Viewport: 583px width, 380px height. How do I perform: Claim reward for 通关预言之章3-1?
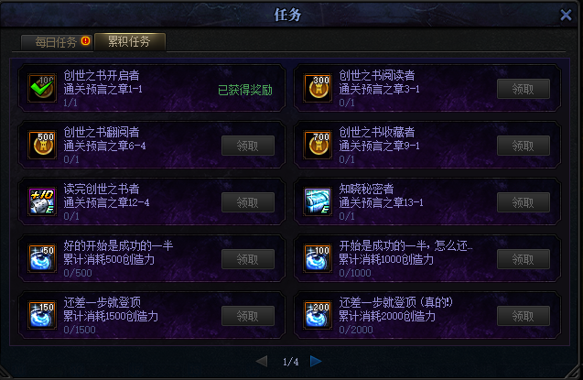(x=524, y=89)
